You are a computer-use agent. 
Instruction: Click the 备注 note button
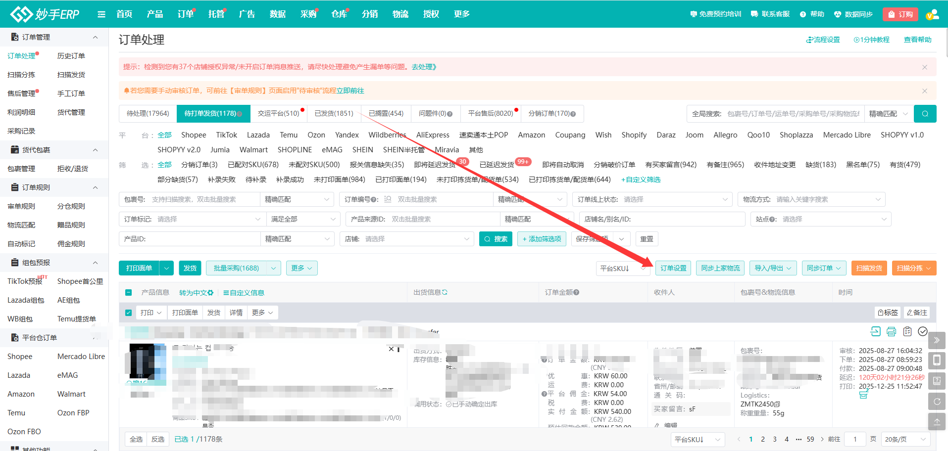pos(917,313)
